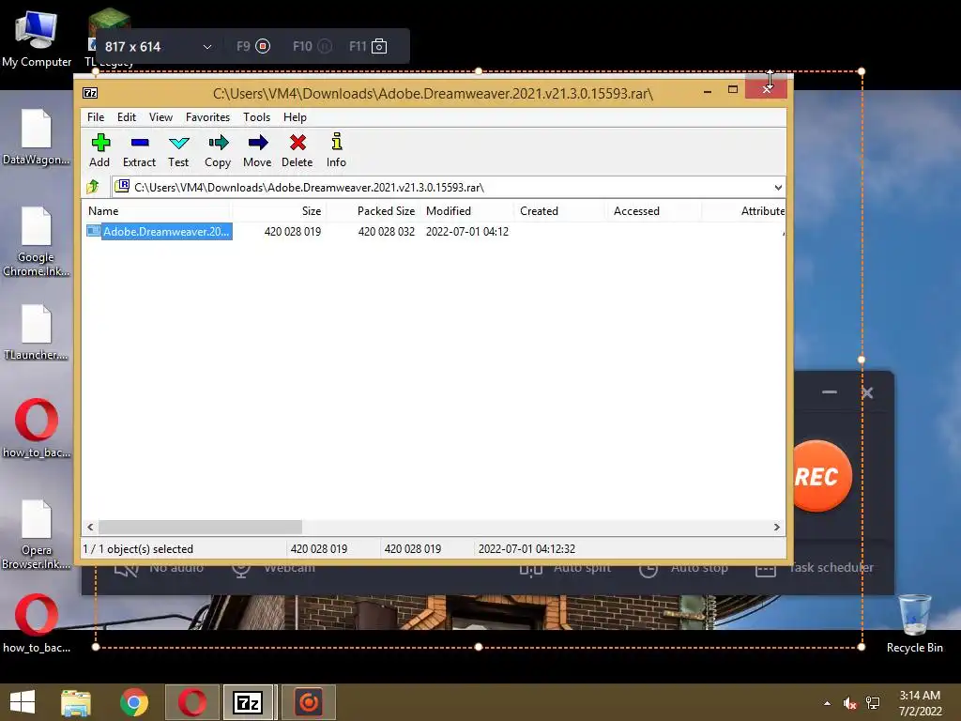The image size is (961, 721).
Task: Open File Explorer from the taskbar
Action: (76, 702)
